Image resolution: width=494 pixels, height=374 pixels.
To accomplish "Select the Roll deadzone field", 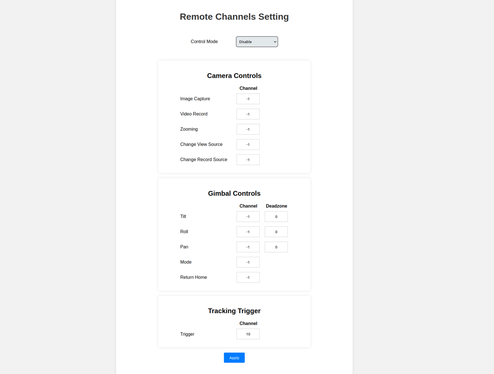I will coord(276,232).
